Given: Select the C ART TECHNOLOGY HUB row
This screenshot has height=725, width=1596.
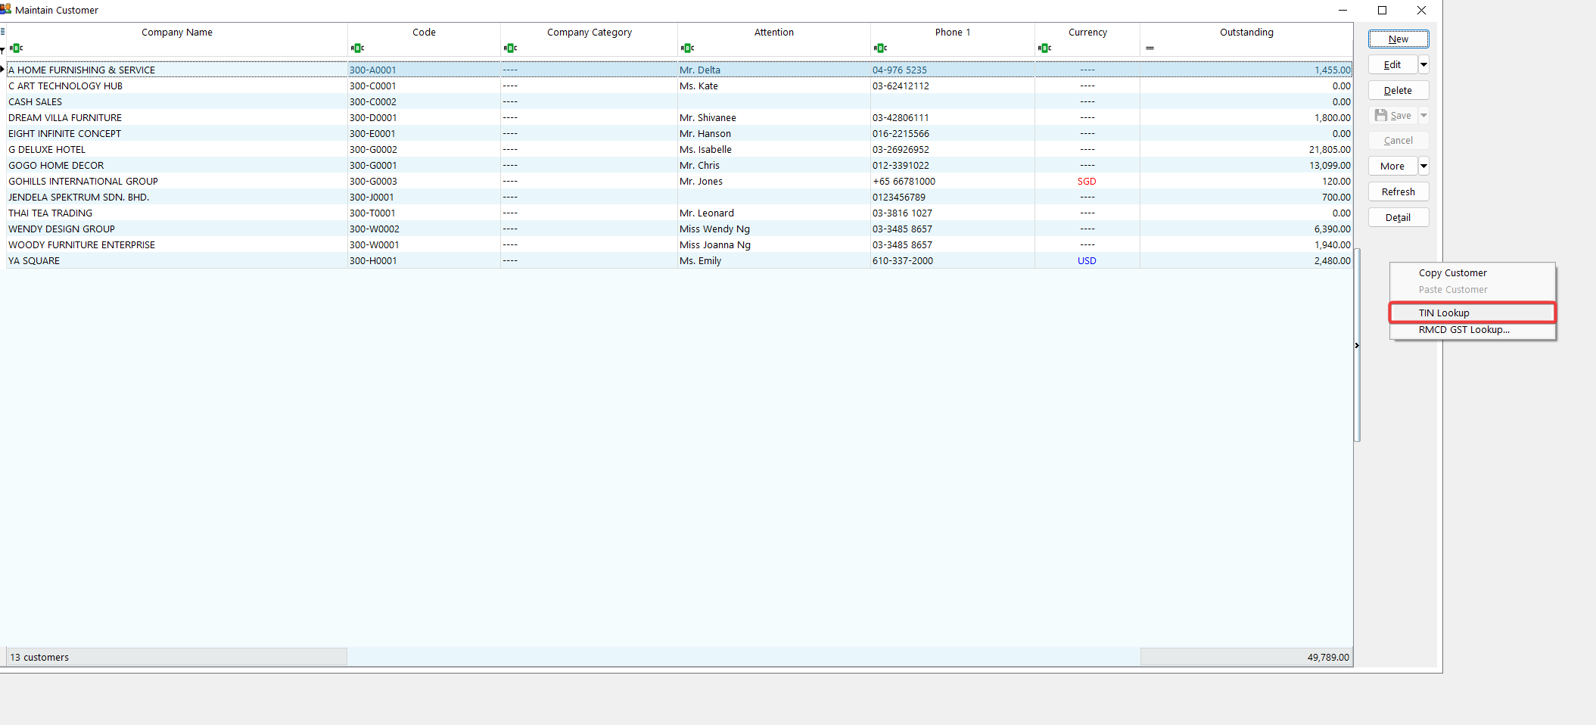Looking at the screenshot, I should (x=679, y=86).
